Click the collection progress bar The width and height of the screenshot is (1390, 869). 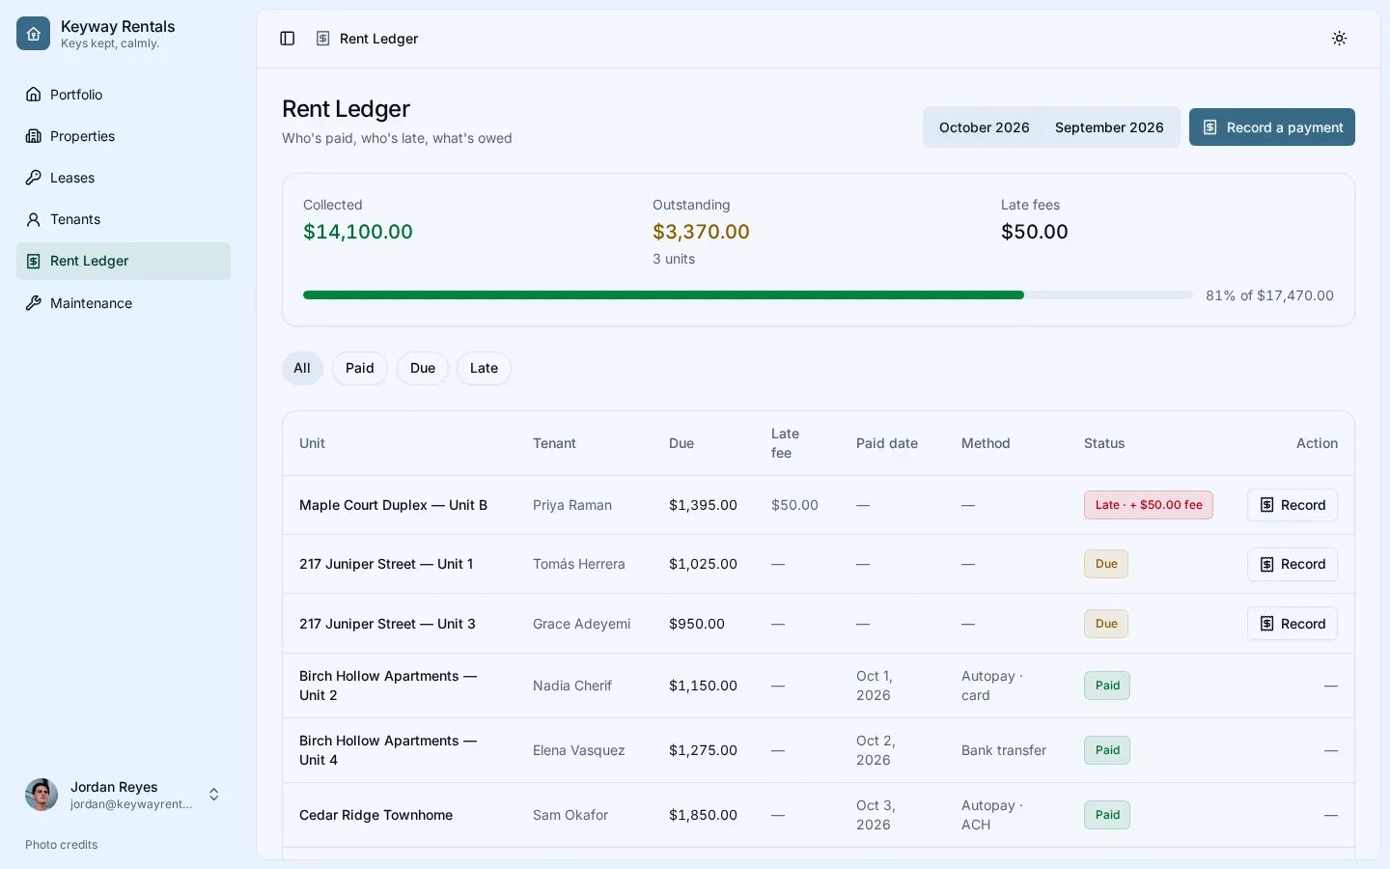click(747, 295)
